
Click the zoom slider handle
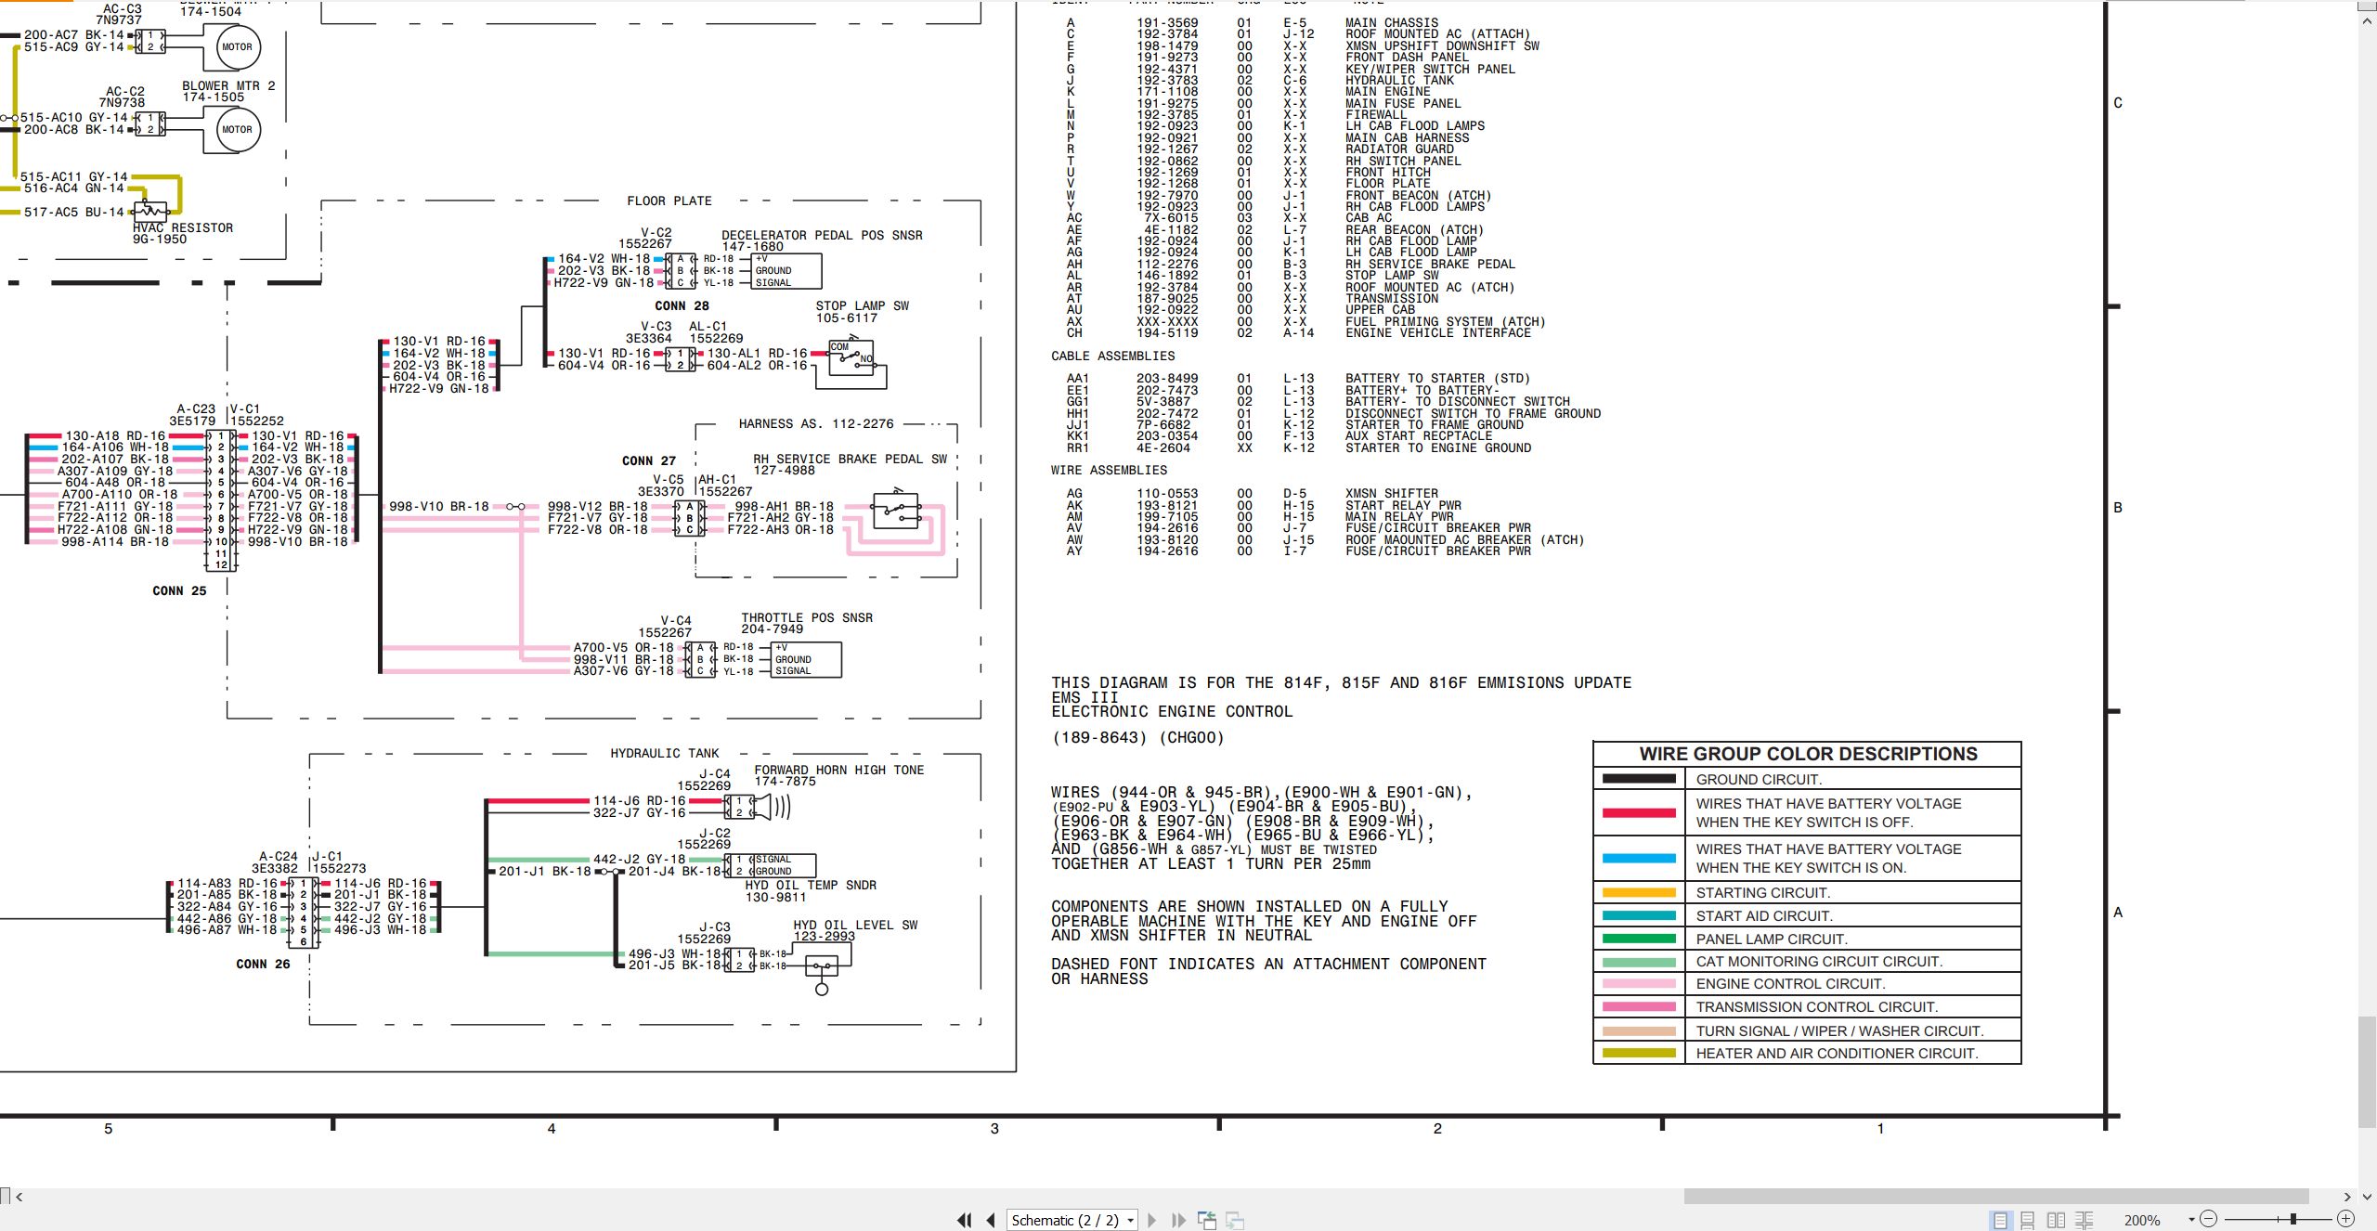[x=2293, y=1219]
